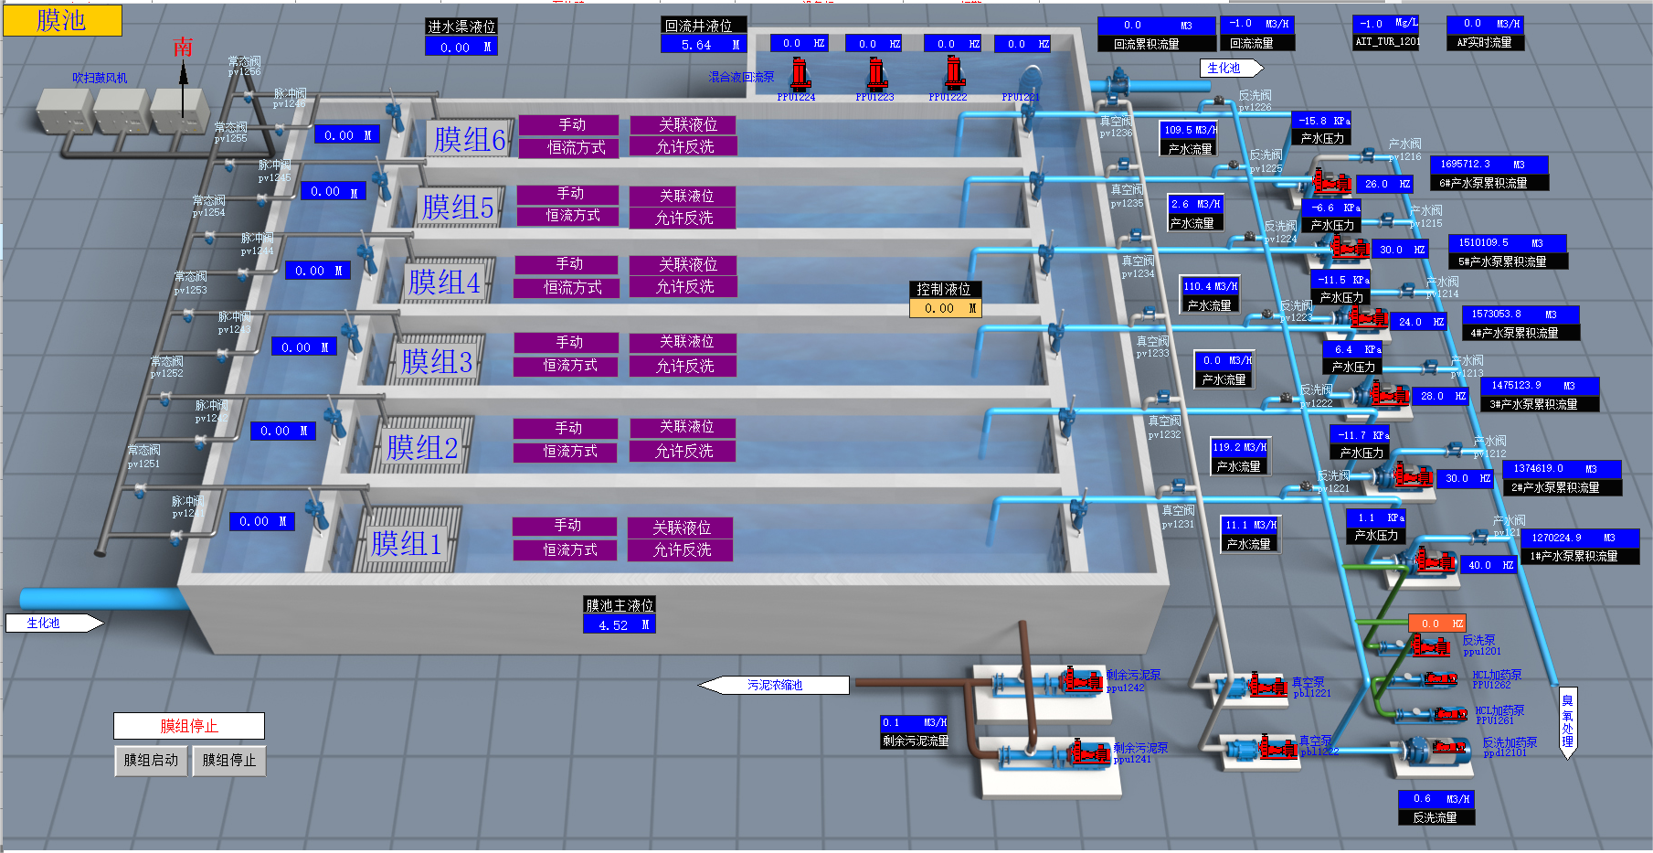Click the 控制液位 setpoint value field

point(945,308)
